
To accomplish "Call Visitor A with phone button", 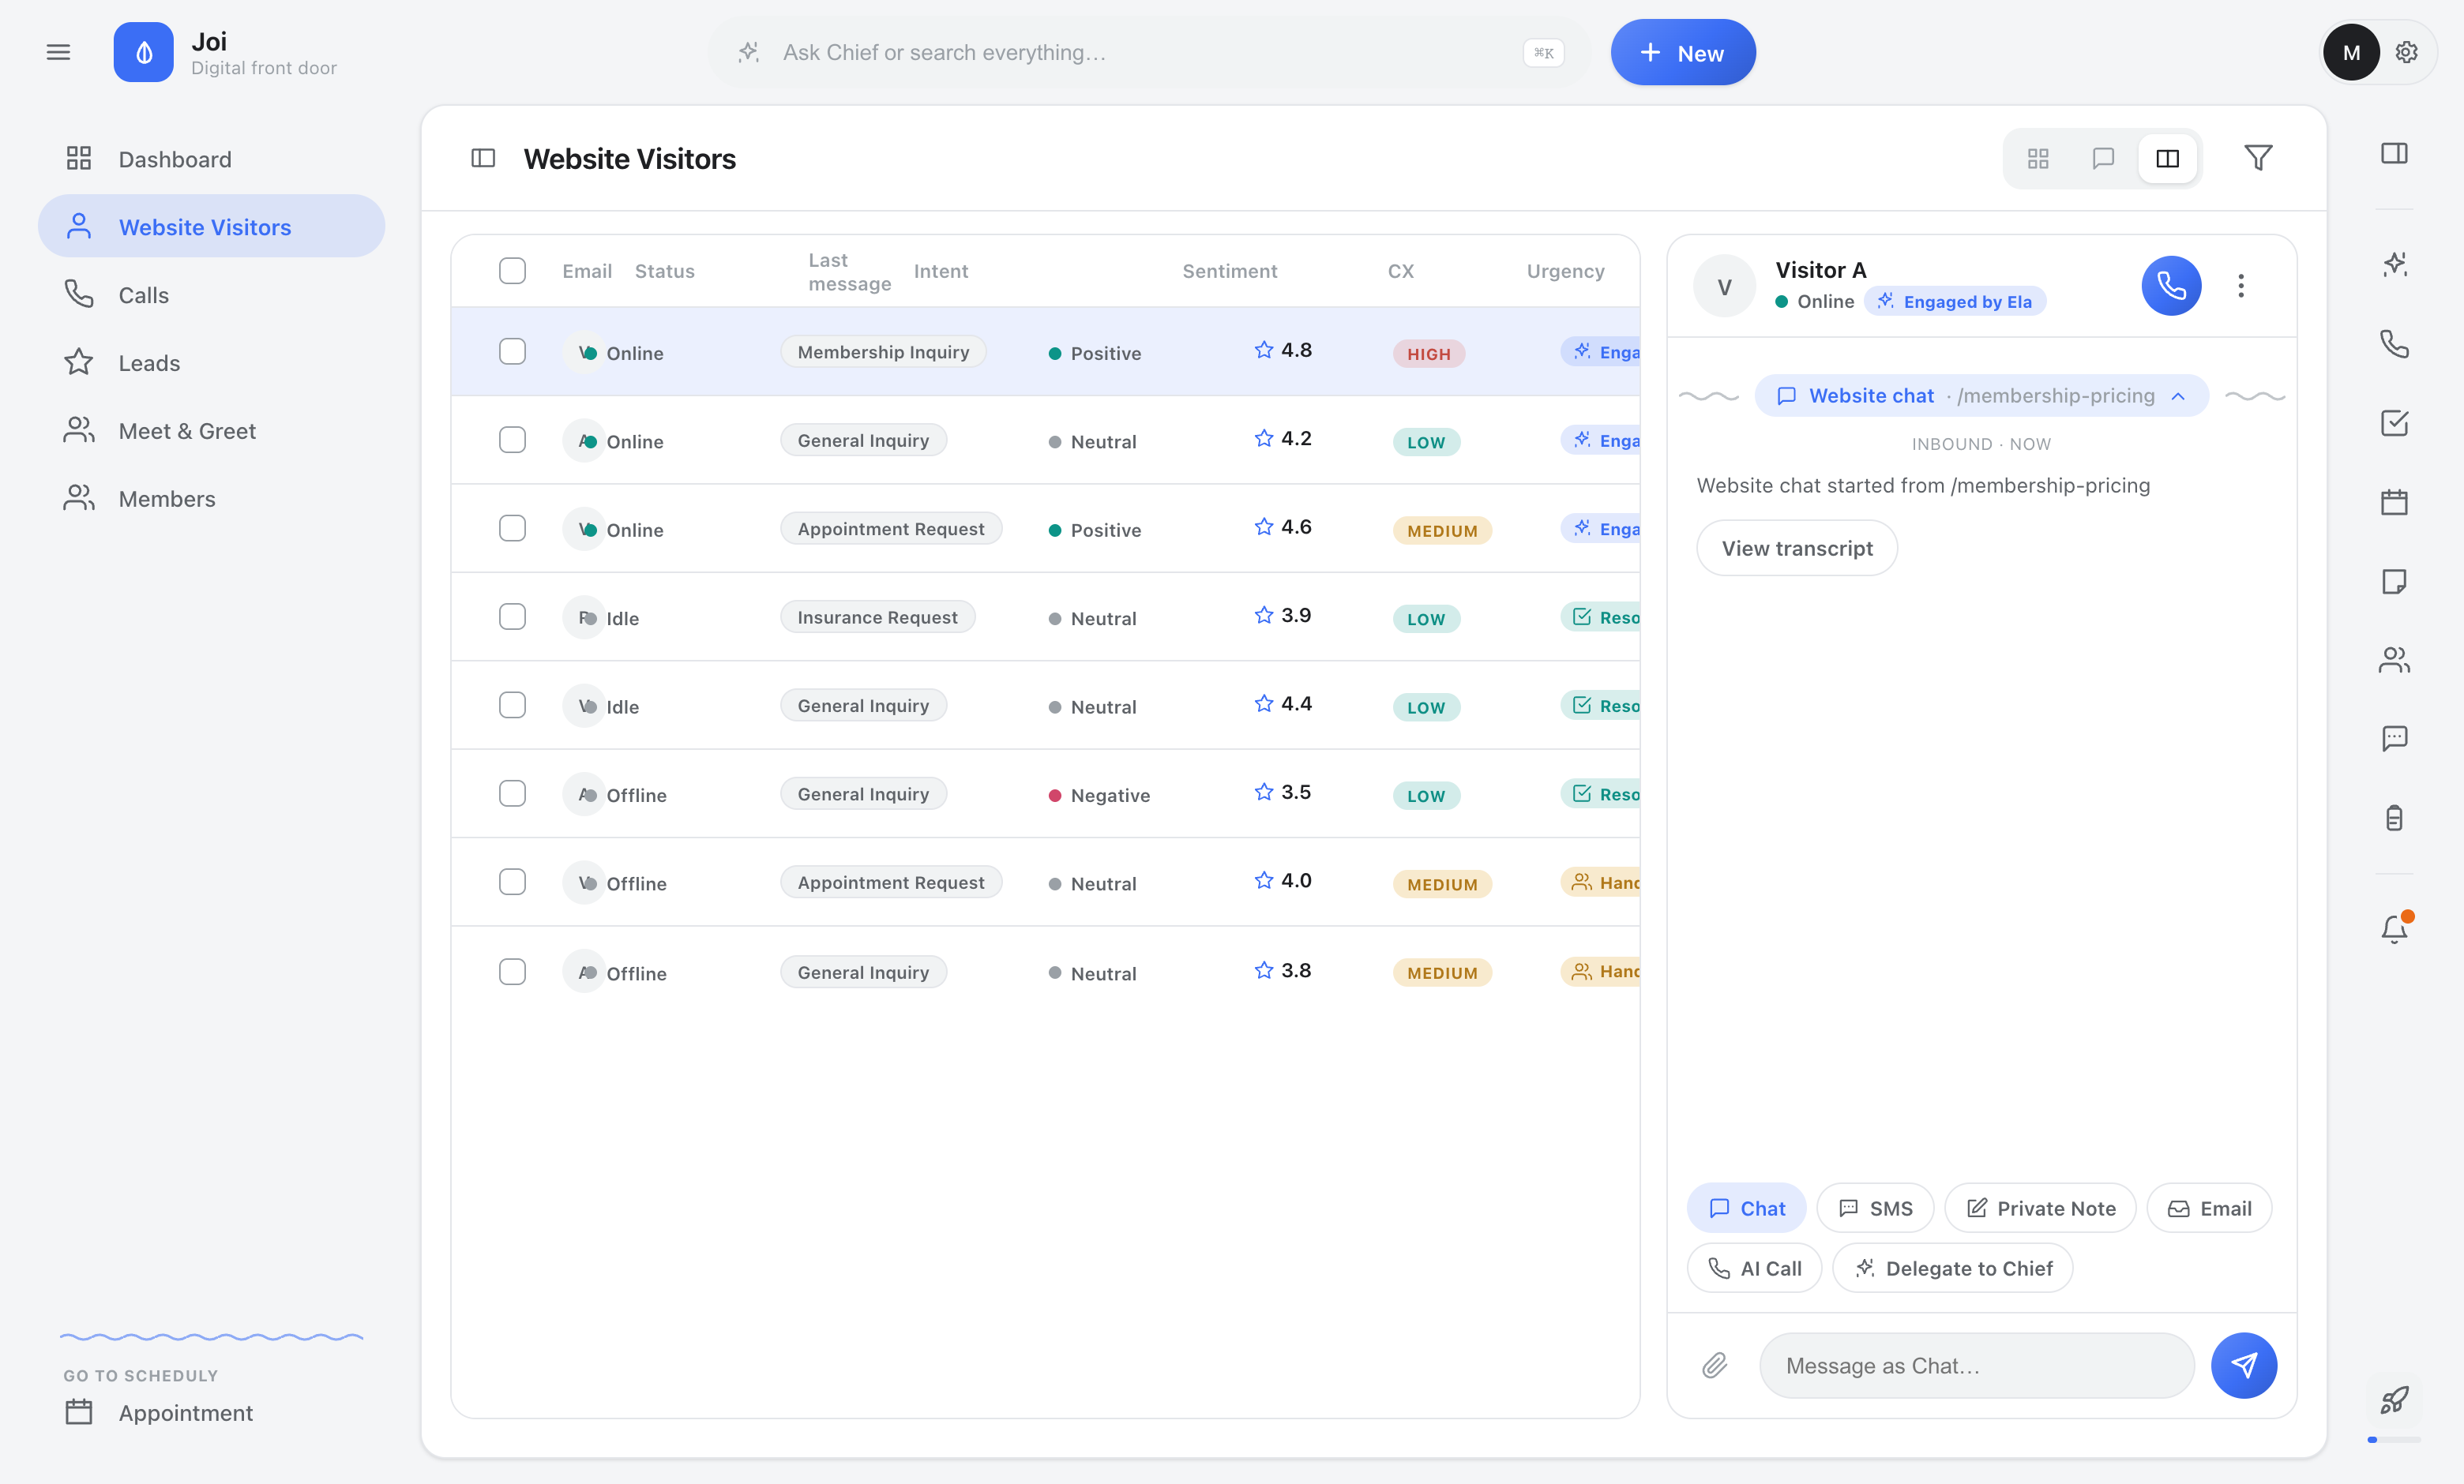I will pyautogui.click(x=2171, y=286).
